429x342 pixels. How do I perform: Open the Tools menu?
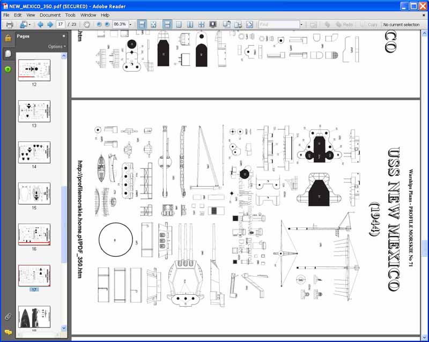(x=70, y=15)
